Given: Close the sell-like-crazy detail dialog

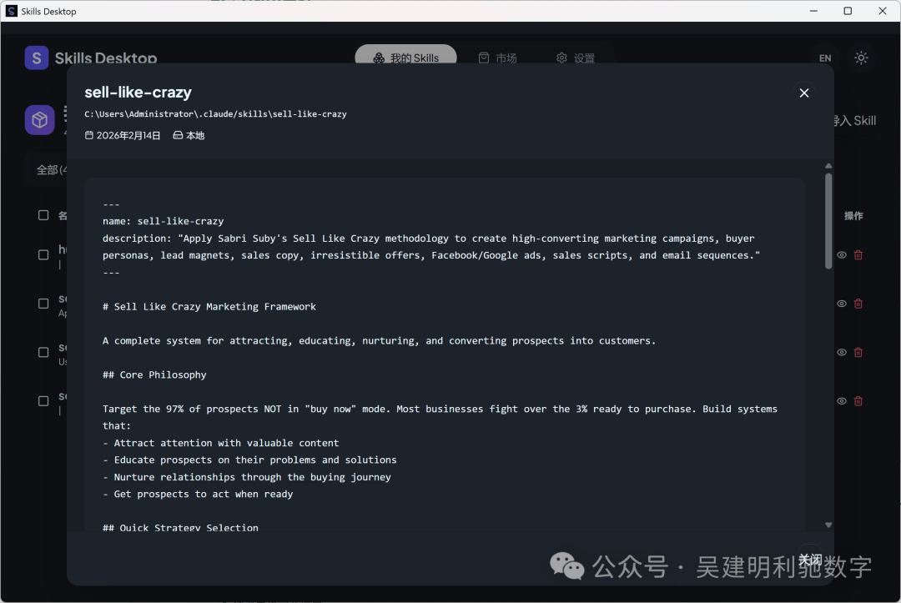Looking at the screenshot, I should 804,93.
